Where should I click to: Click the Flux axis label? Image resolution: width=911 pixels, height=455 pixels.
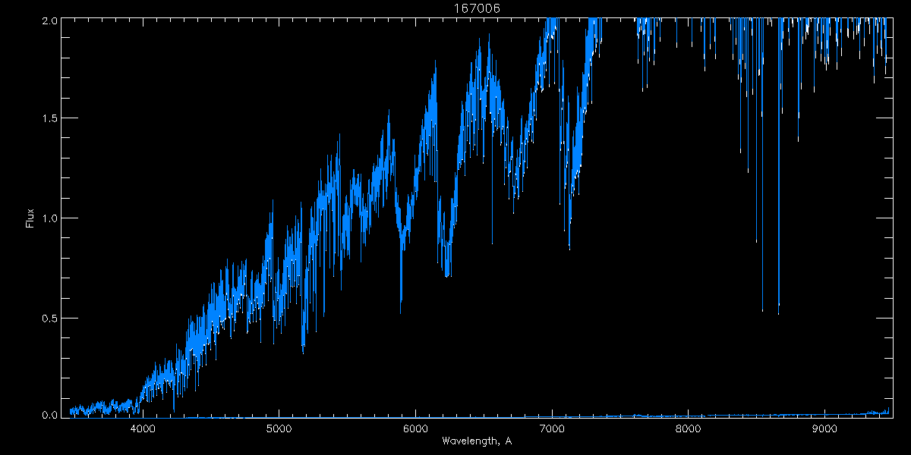30,218
